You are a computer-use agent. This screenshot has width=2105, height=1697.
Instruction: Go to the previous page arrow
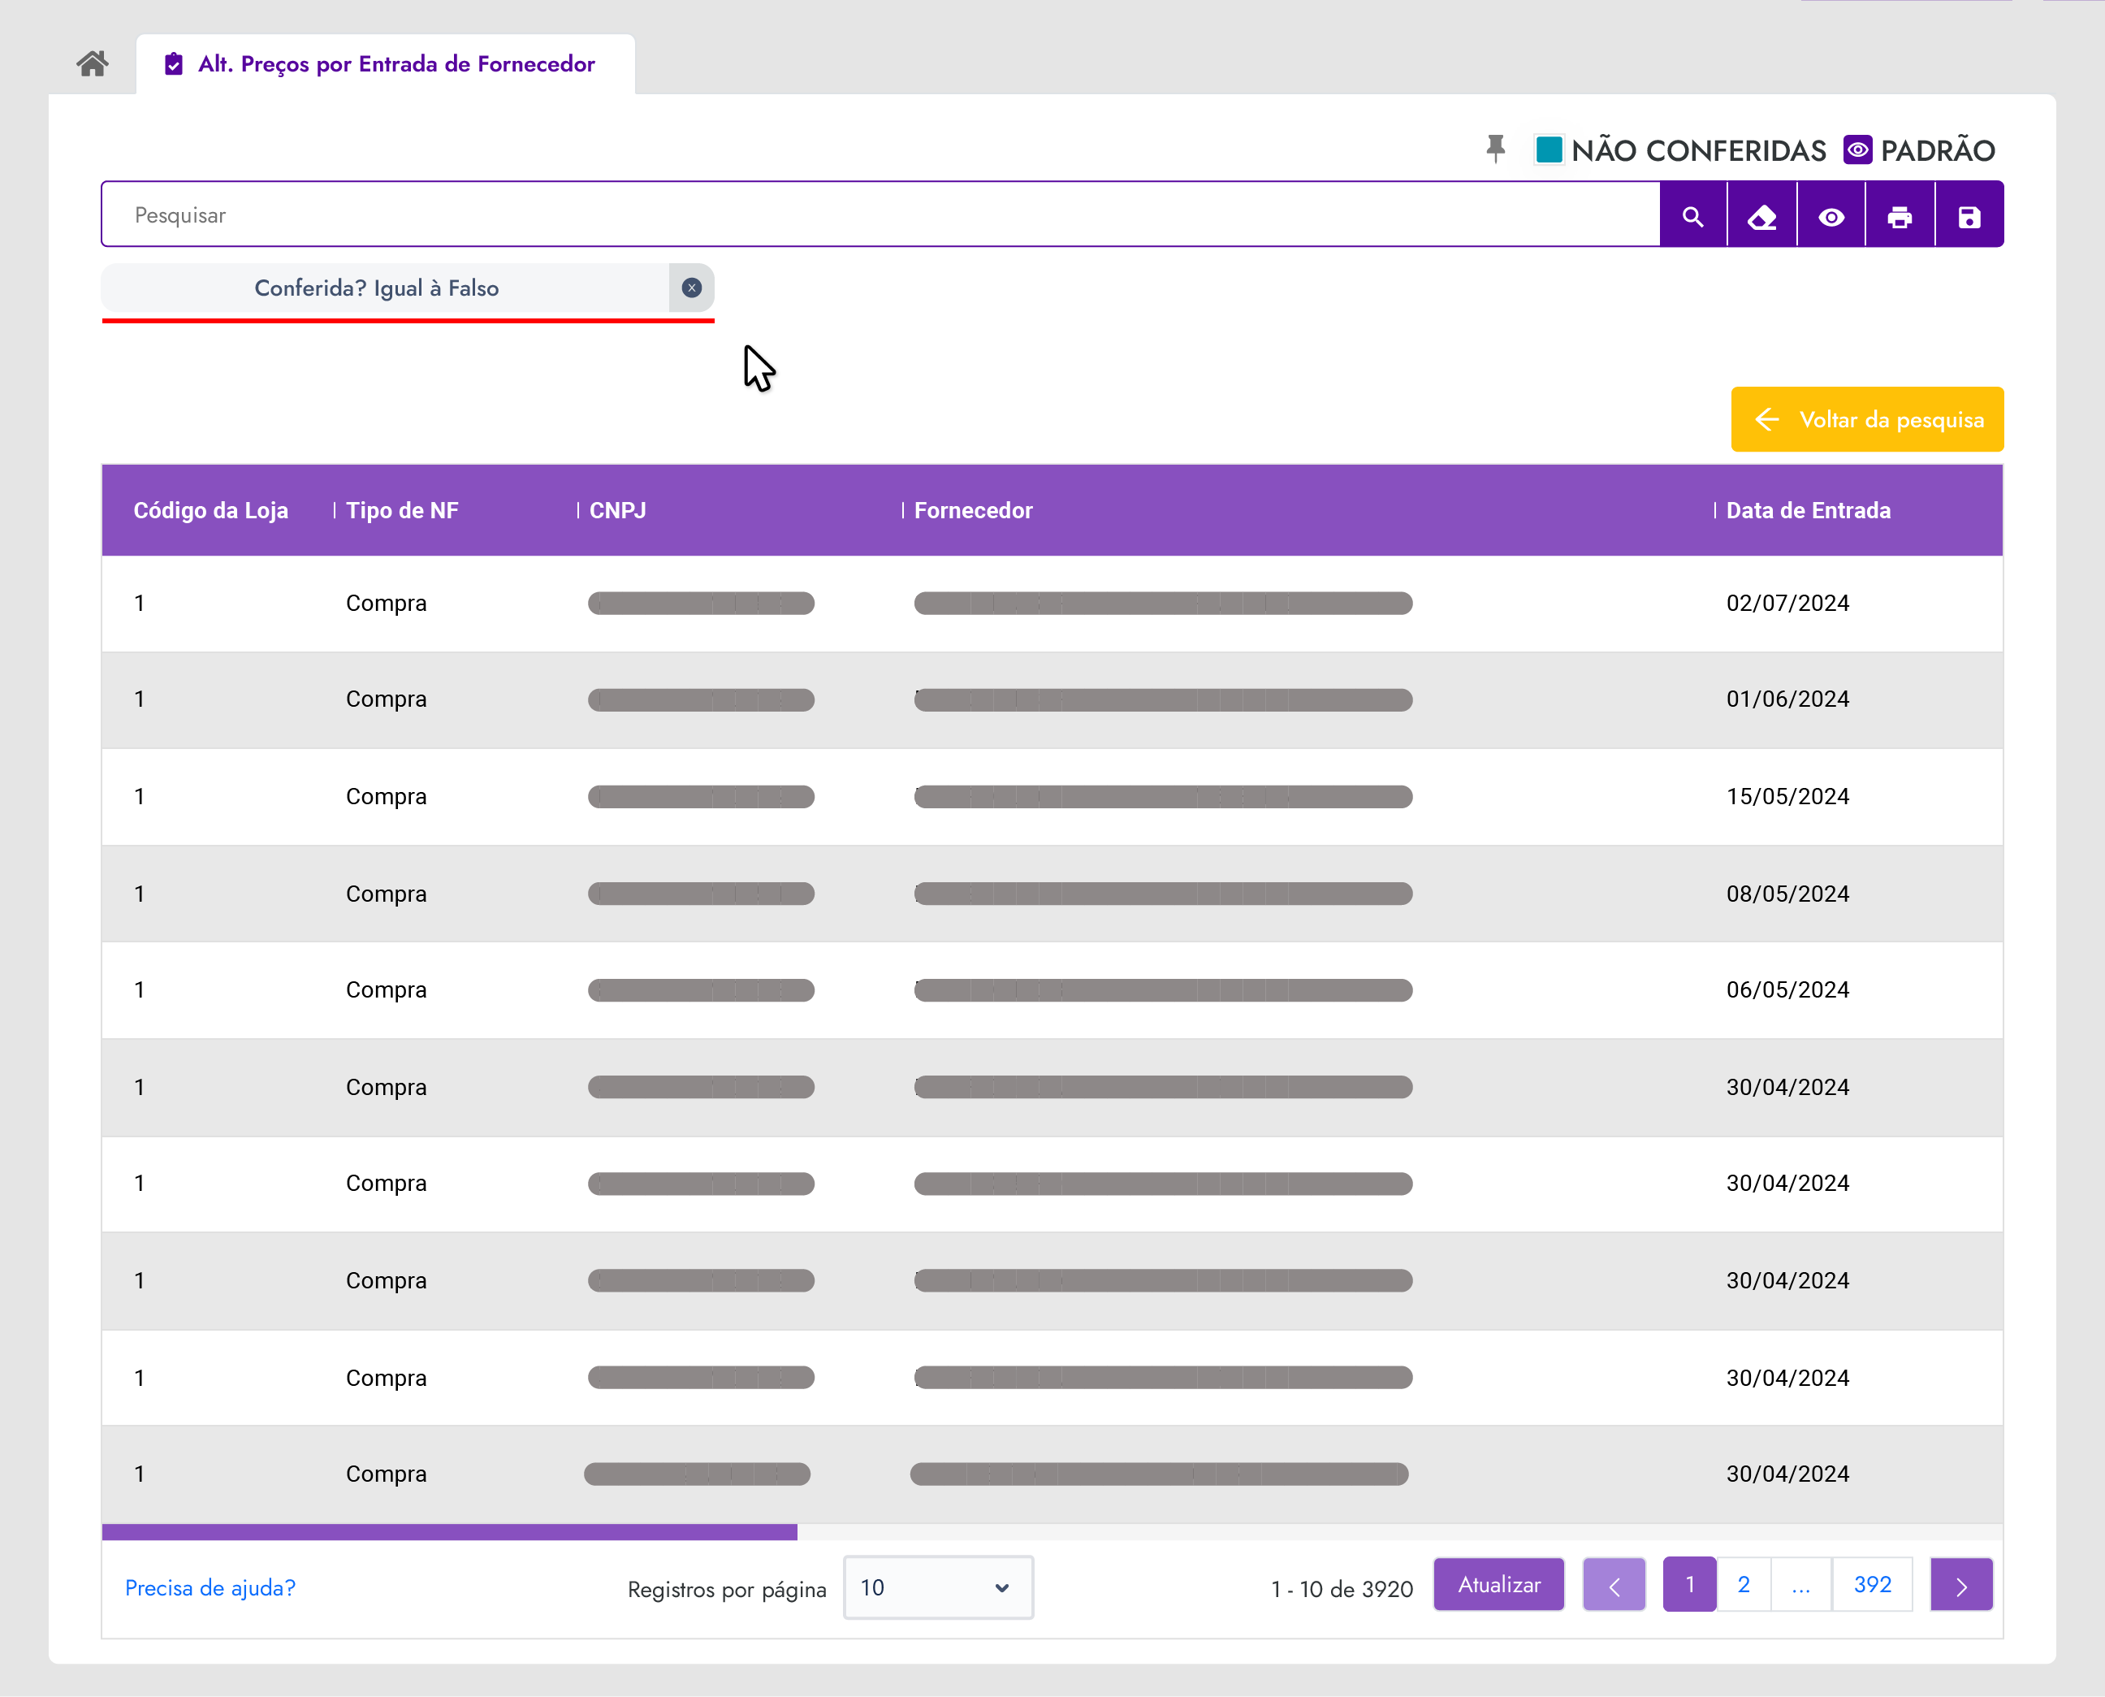(1614, 1585)
